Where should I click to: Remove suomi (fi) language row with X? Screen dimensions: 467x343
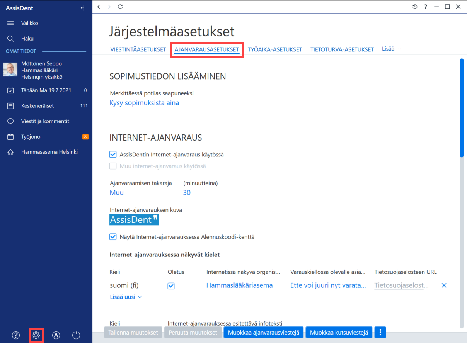tap(444, 285)
